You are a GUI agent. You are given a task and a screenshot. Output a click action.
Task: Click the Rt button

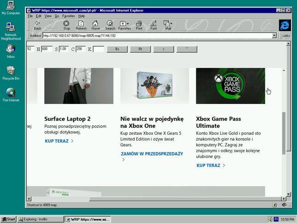point(140,49)
